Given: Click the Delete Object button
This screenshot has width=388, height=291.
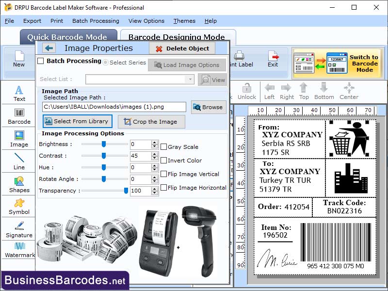Looking at the screenshot, I should 182,48.
